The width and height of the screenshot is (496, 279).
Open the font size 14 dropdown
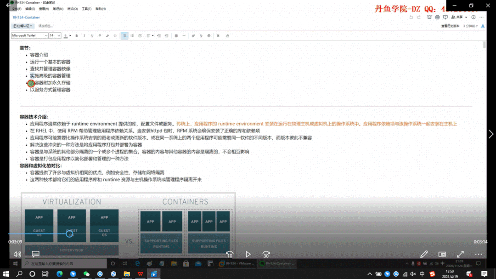[54, 36]
